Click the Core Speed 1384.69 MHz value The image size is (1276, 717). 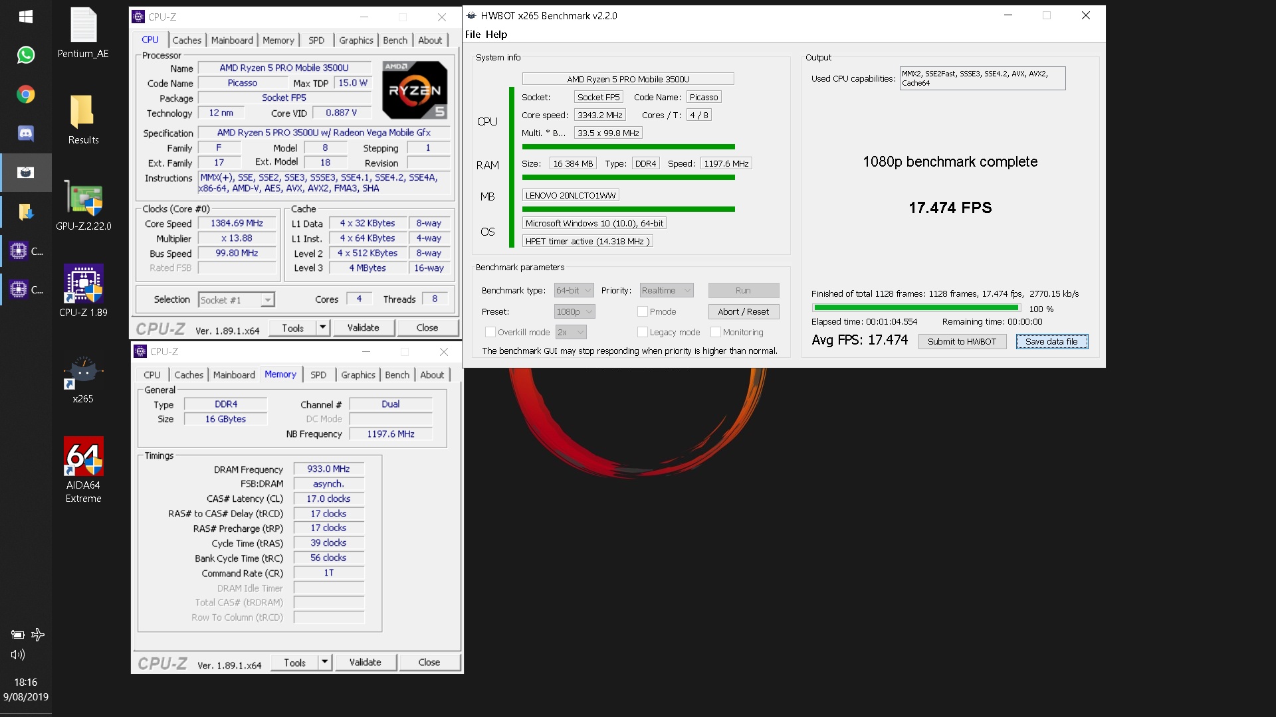click(237, 224)
